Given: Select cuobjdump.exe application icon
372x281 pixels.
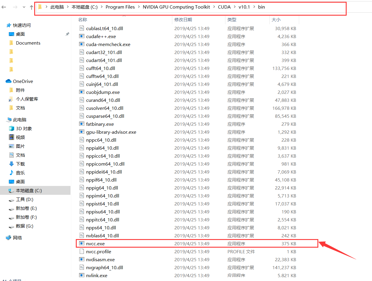Looking at the screenshot, I should pyautogui.click(x=82, y=92).
